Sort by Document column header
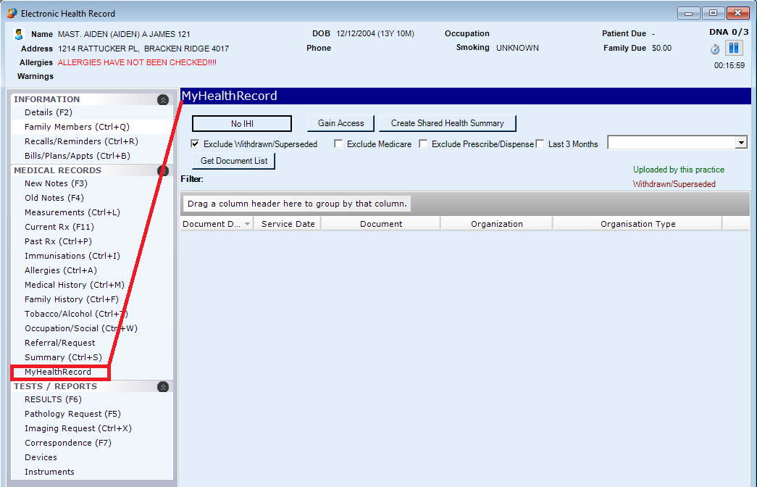Image resolution: width=757 pixels, height=487 pixels. 381,224
